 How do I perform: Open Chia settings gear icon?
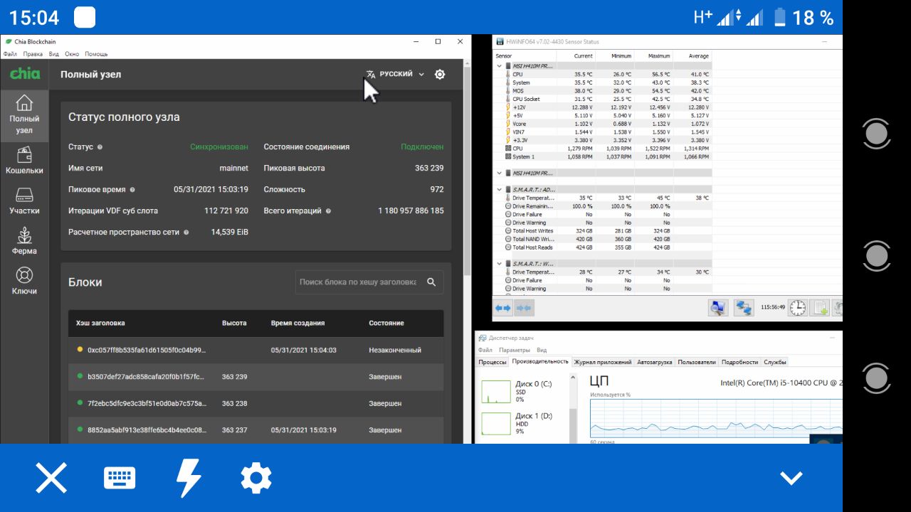pos(440,74)
